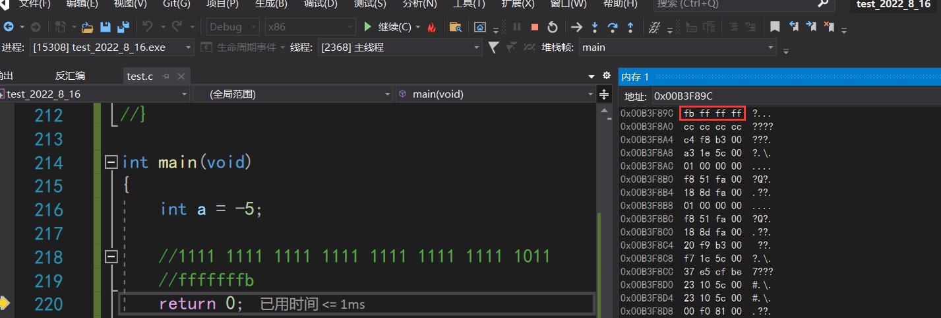Click the 'return 0;' statement

click(x=201, y=303)
